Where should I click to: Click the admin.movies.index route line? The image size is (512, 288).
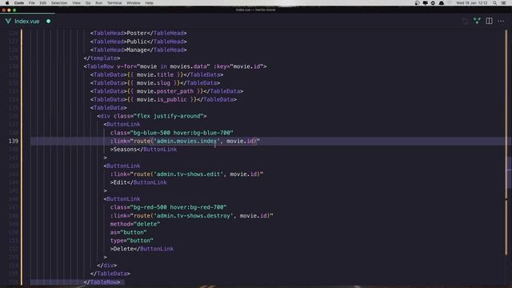click(185, 141)
